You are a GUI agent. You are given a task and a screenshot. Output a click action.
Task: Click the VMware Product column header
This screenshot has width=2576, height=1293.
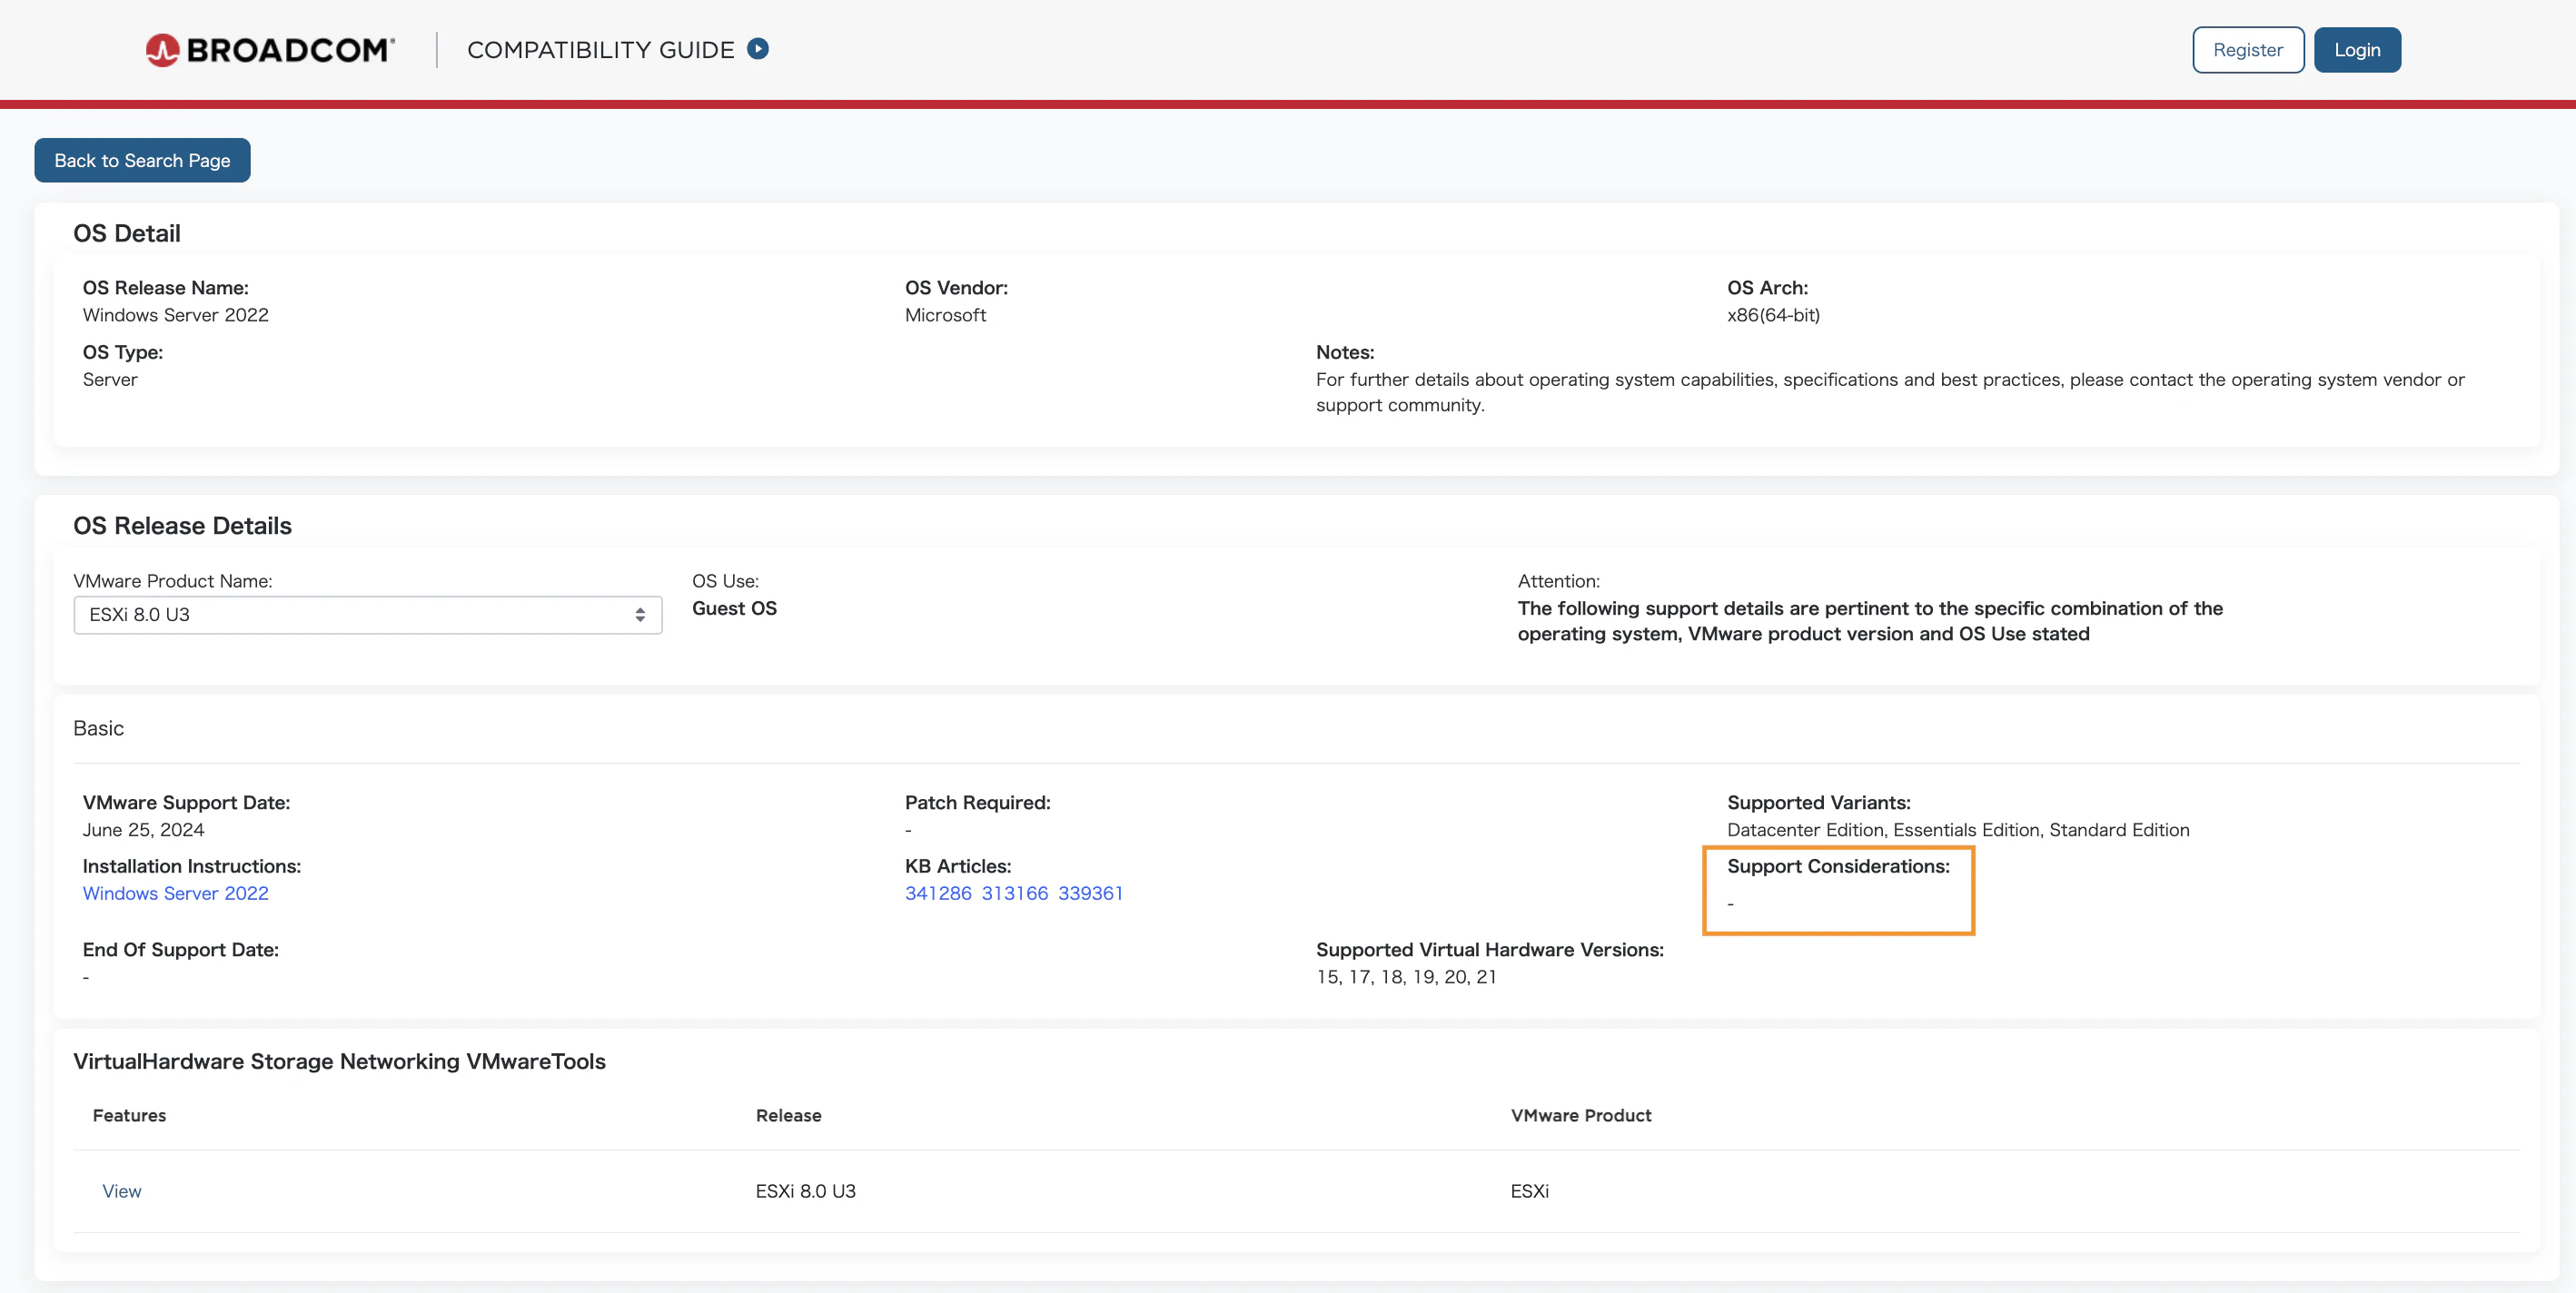(1581, 1115)
